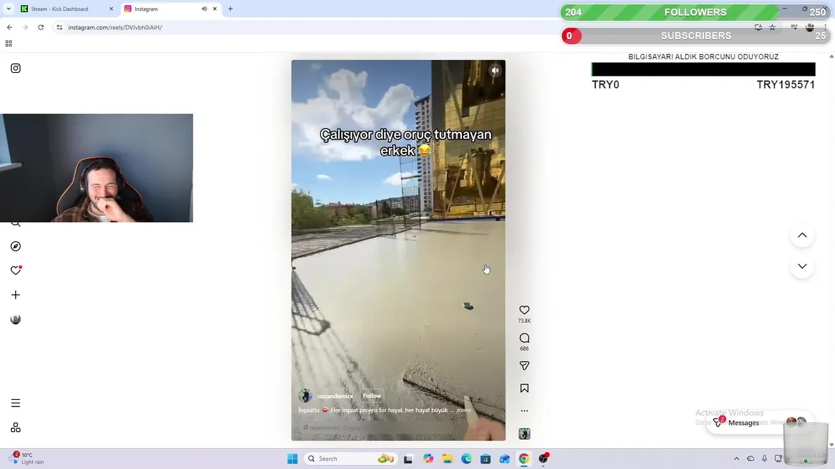This screenshot has width=835, height=469.
Task: View site information beside the URL
Action: [x=59, y=27]
